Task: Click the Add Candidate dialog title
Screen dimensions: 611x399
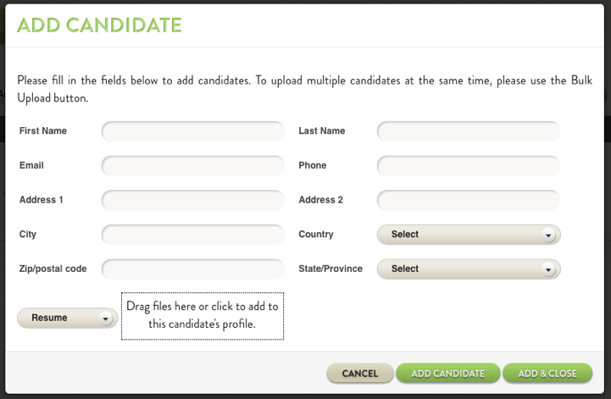Action: (x=99, y=25)
